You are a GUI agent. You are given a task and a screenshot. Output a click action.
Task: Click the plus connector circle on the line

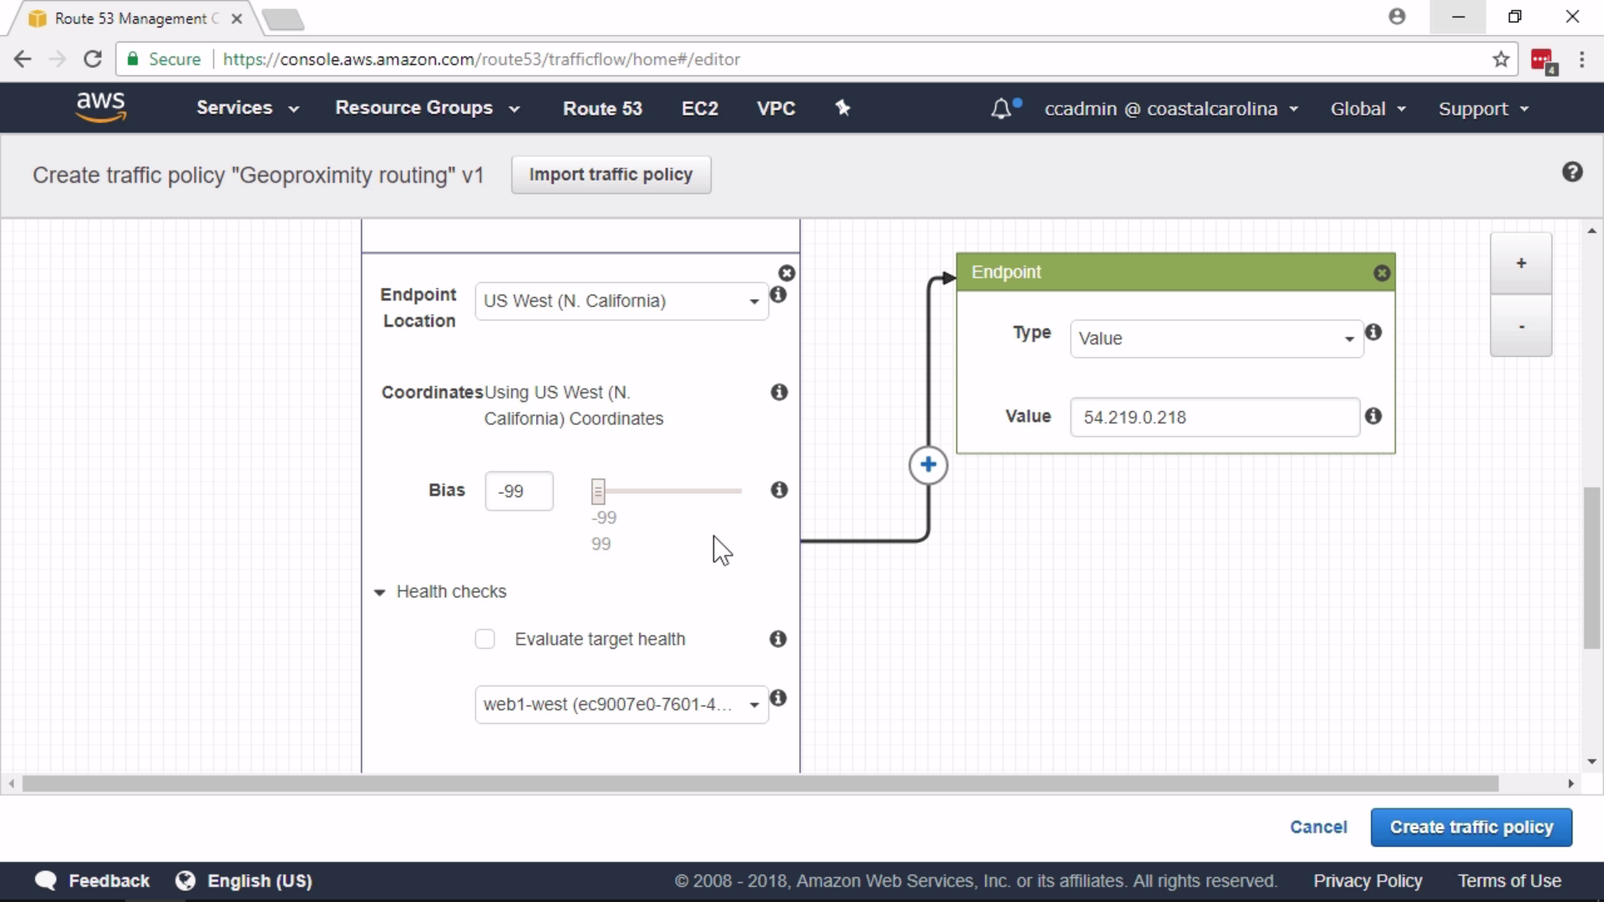928,465
